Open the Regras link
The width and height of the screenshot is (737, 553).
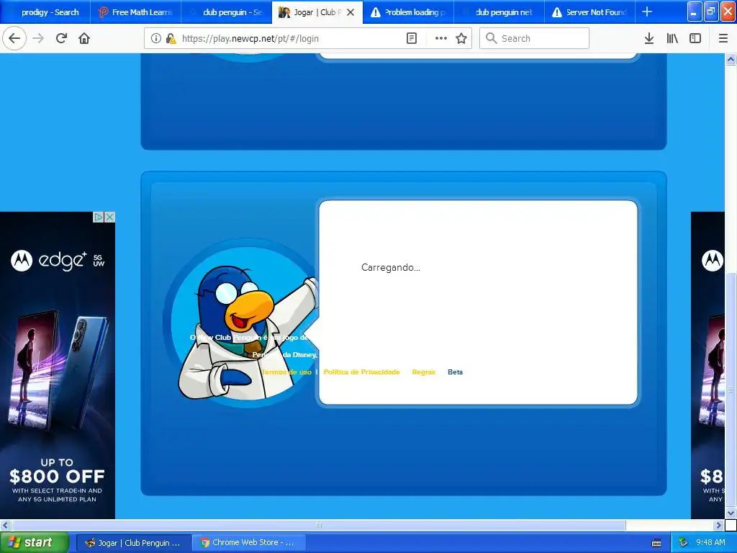423,372
